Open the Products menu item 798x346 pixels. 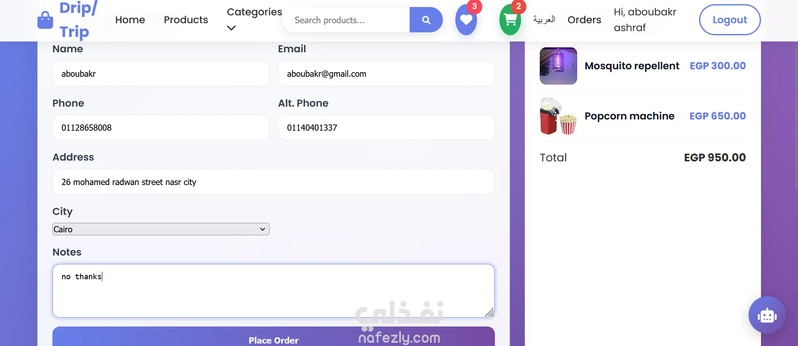[x=186, y=20]
